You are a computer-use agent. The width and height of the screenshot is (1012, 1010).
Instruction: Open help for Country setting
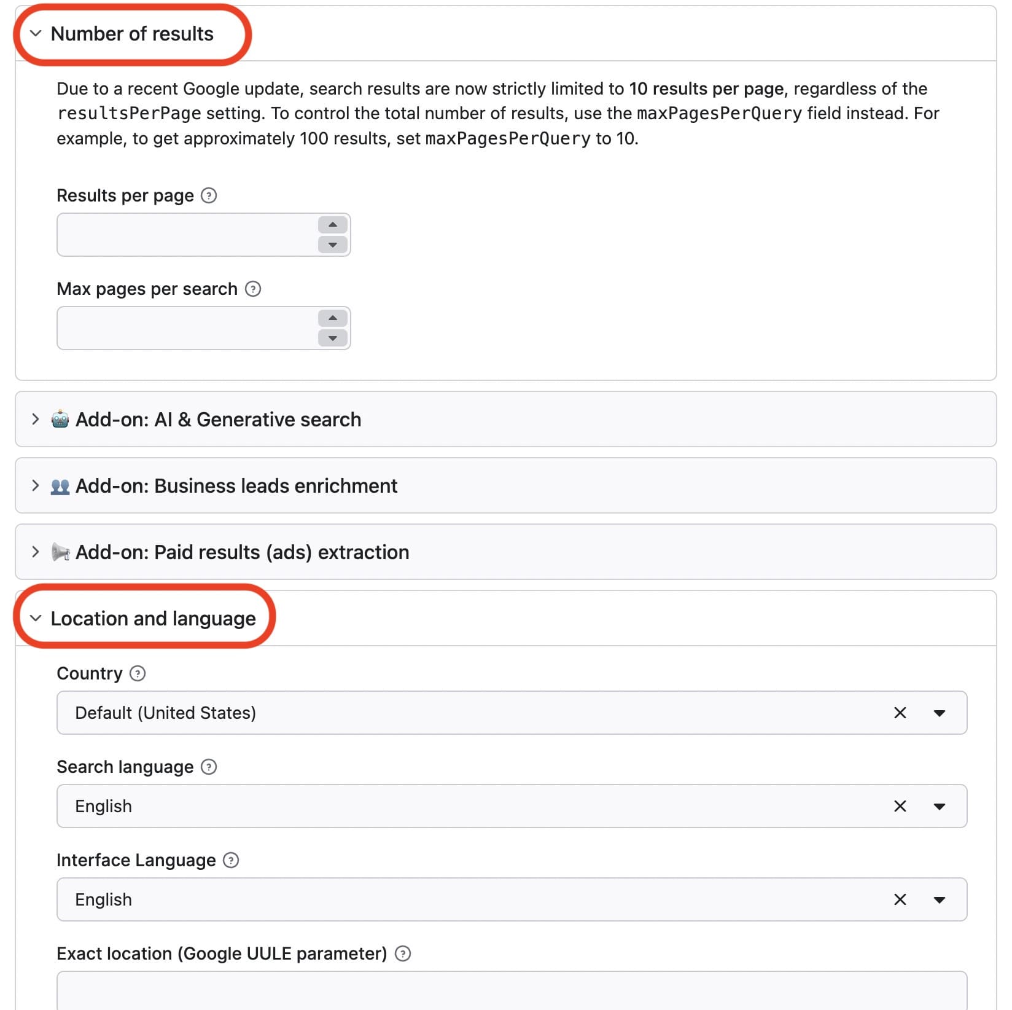(136, 673)
